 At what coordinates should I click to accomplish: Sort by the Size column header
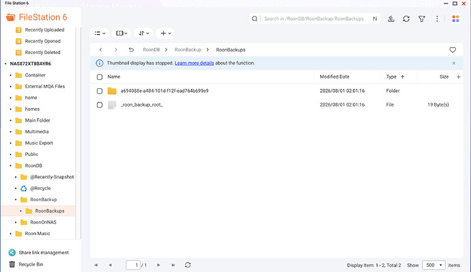[x=444, y=77]
